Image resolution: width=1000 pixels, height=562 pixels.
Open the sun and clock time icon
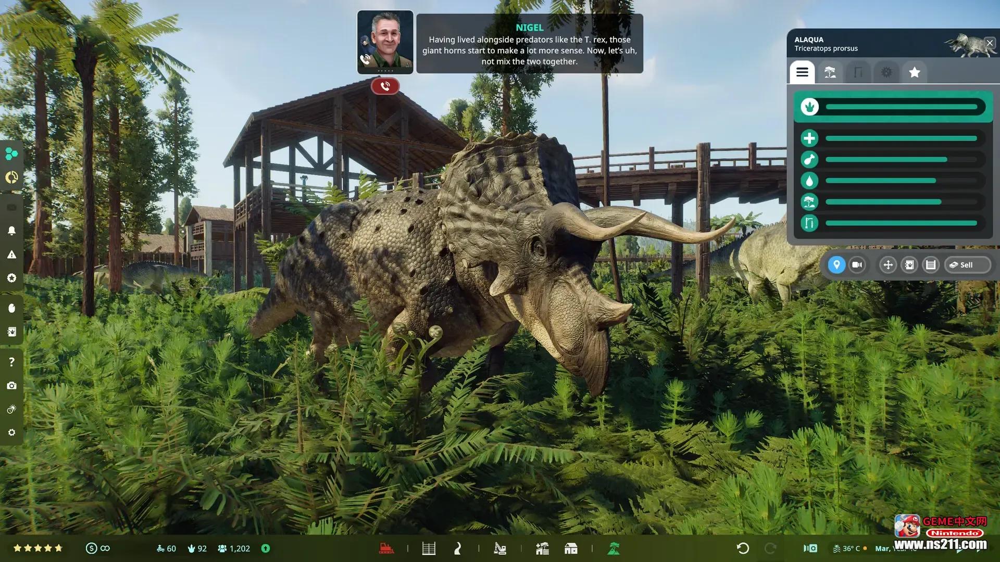click(11, 410)
